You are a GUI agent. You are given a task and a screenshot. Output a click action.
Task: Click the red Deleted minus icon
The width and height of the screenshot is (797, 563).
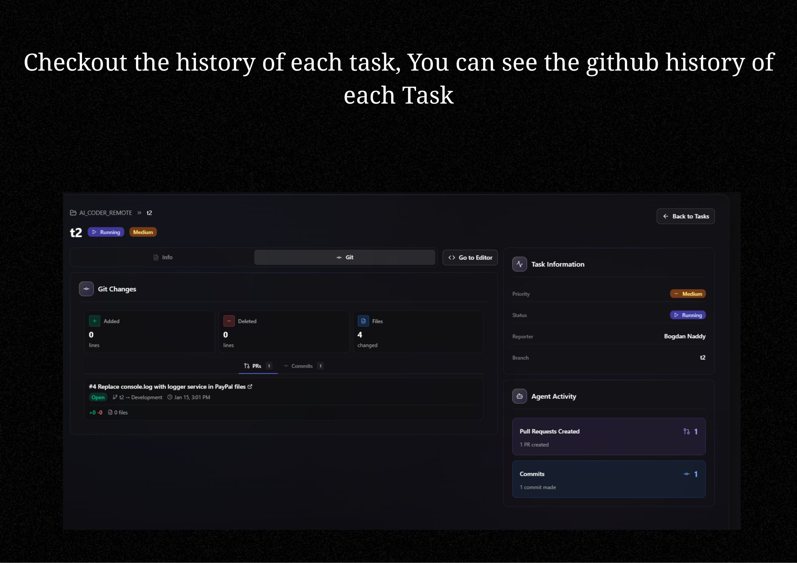pos(229,321)
